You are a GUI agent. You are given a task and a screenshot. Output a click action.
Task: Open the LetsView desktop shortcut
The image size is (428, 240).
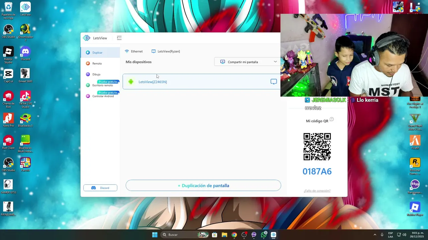click(x=25, y=9)
